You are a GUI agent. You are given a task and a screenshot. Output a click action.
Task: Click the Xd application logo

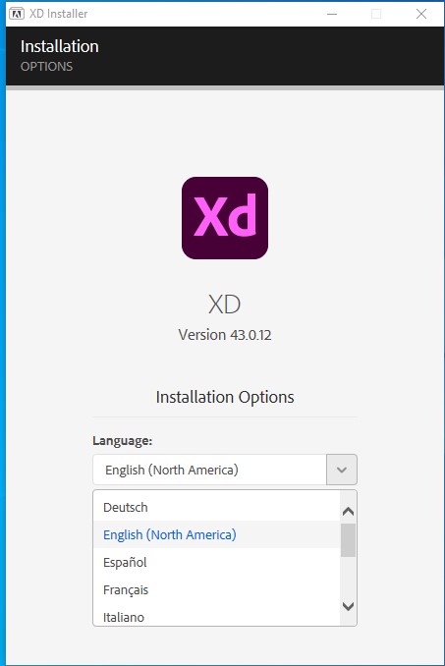coord(225,218)
